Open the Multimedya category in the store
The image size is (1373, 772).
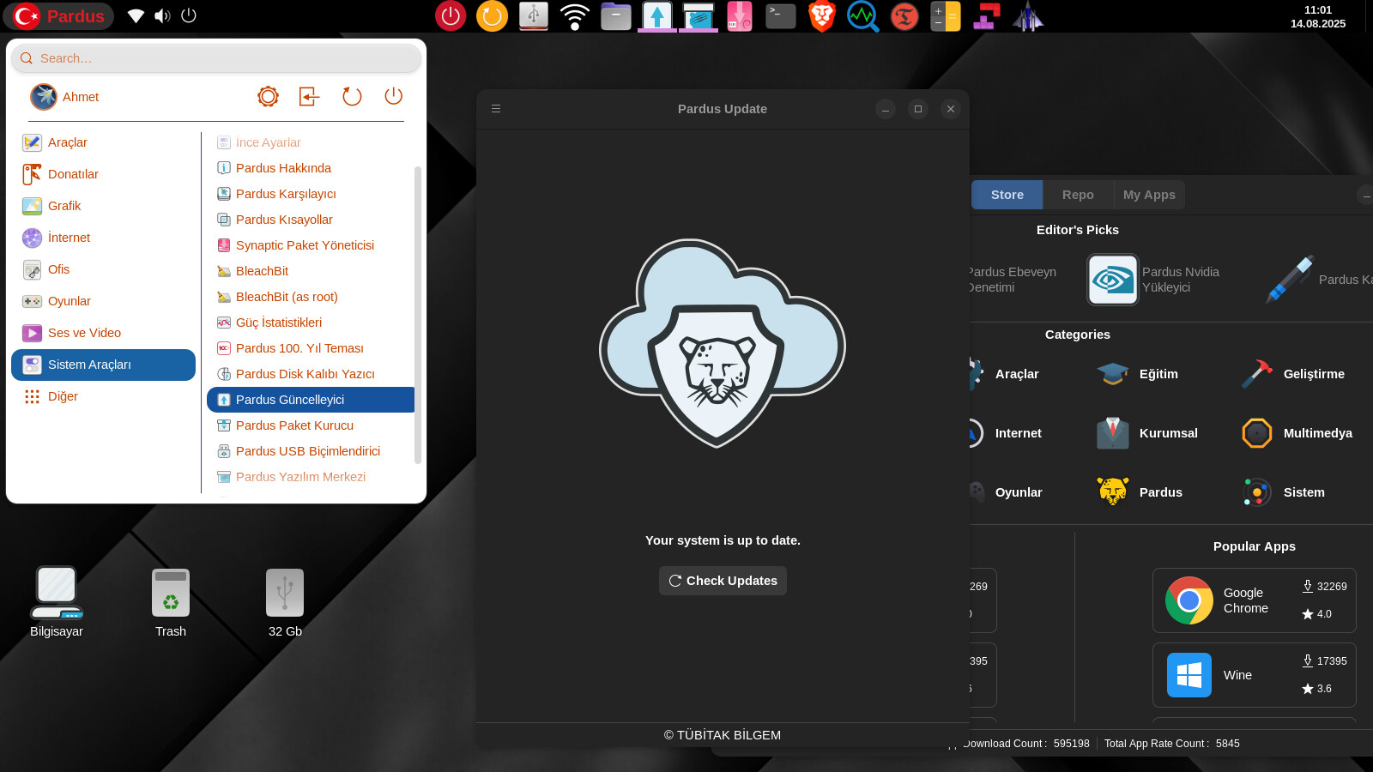click(1297, 433)
